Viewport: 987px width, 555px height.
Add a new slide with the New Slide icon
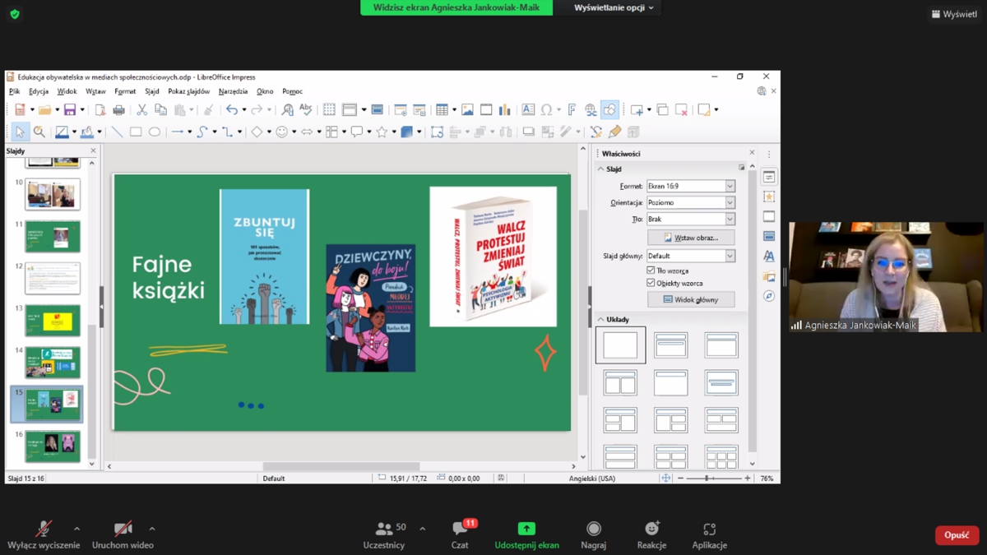(x=637, y=110)
